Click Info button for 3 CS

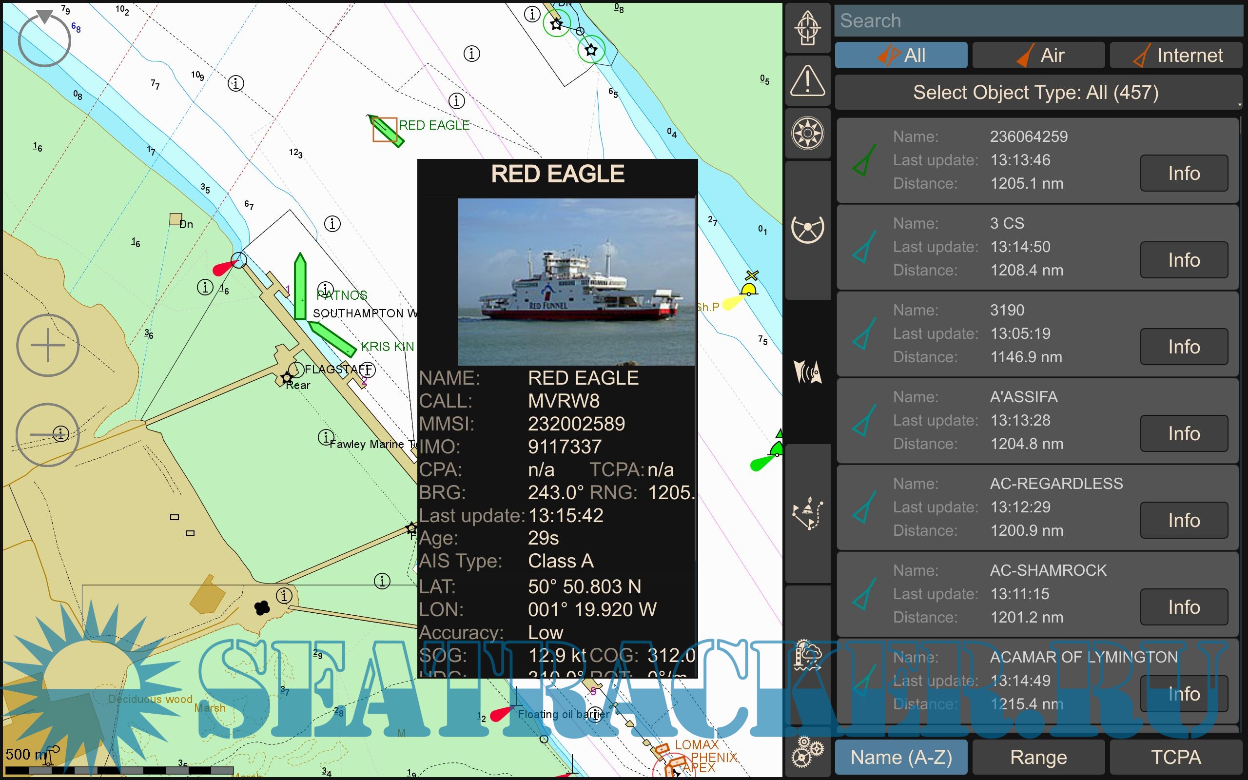[1184, 260]
